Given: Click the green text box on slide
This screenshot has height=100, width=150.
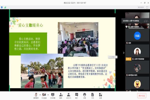Looking at the screenshot, I should (x=28, y=44).
